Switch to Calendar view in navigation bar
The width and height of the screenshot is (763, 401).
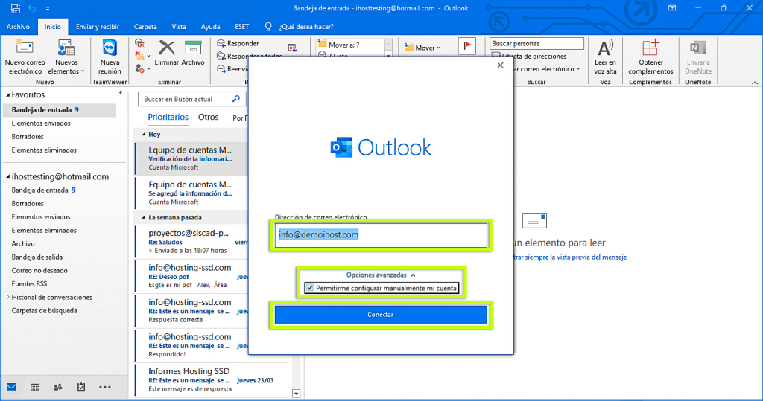[34, 387]
